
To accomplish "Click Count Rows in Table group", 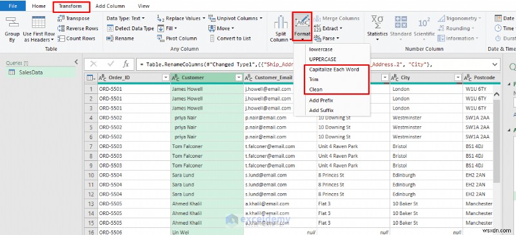I will pyautogui.click(x=76, y=38).
